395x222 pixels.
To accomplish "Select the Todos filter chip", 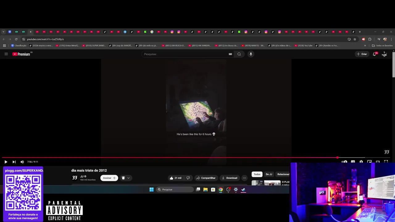I will (x=257, y=174).
